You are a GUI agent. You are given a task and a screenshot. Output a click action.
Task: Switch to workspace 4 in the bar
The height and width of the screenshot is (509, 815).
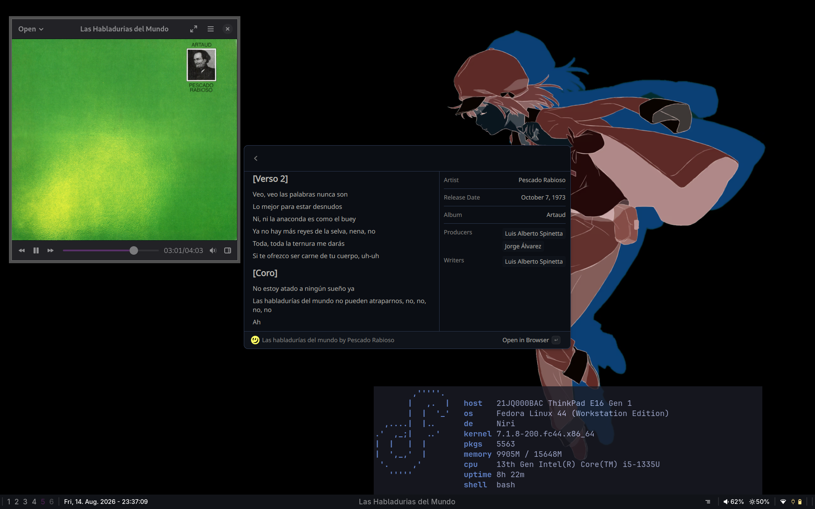tap(34, 502)
